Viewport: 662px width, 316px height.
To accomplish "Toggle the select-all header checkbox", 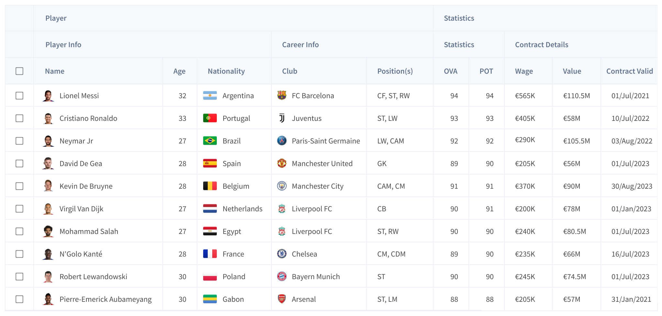I will point(19,71).
